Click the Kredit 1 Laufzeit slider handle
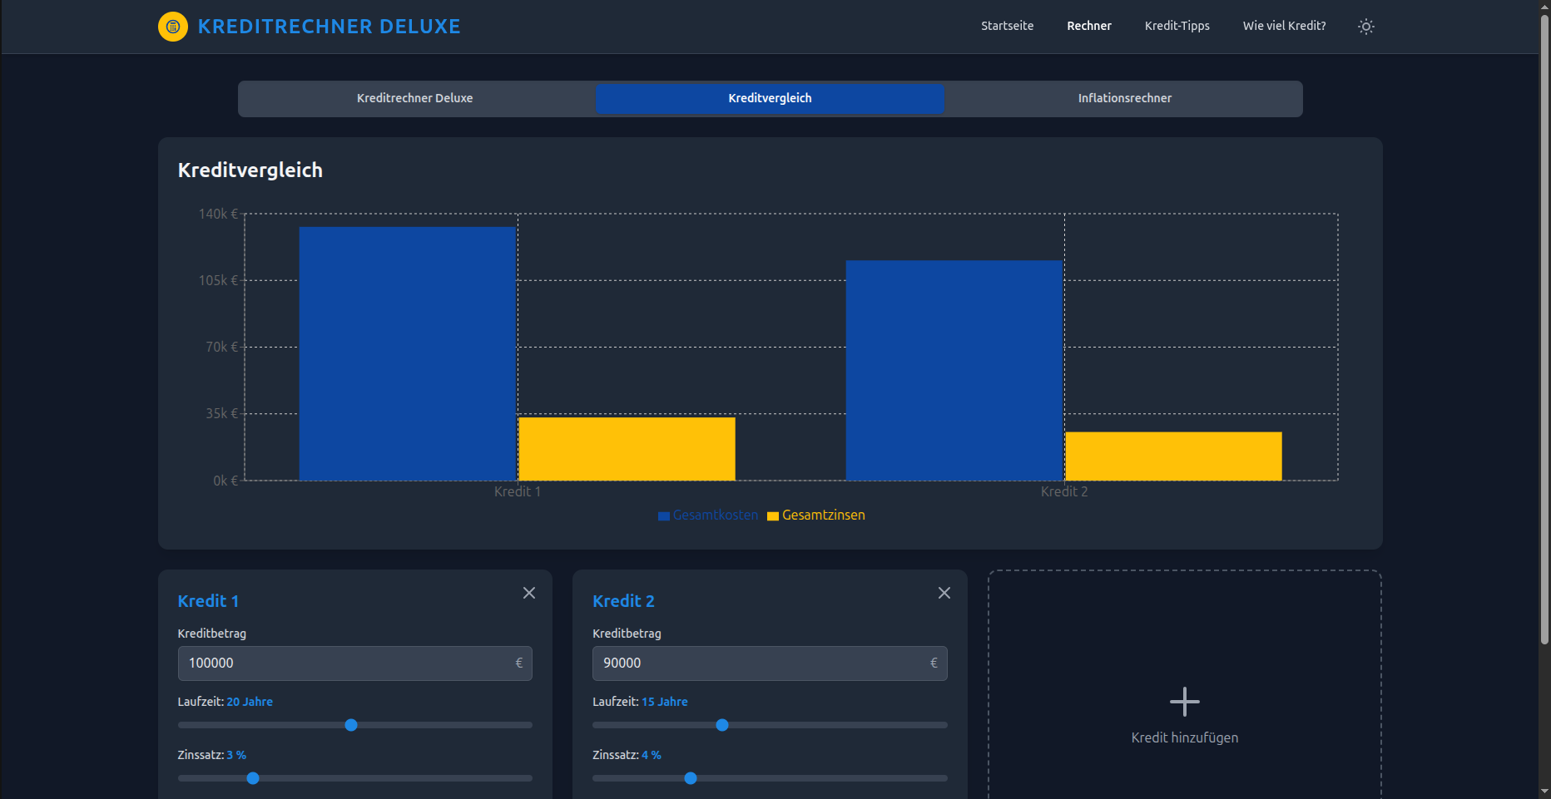 (351, 725)
